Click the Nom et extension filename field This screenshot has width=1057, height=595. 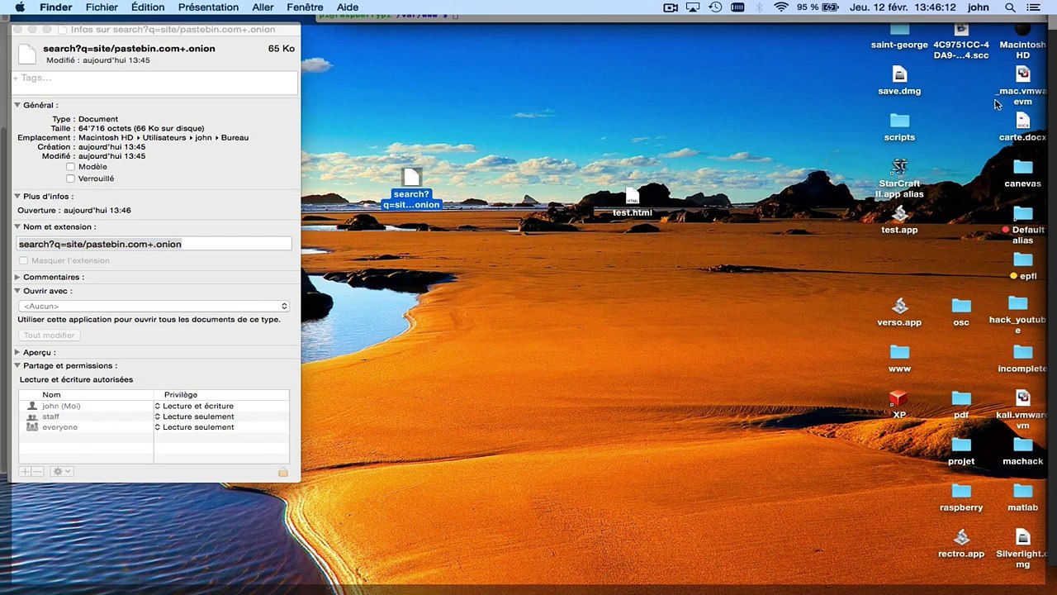pyautogui.click(x=154, y=244)
